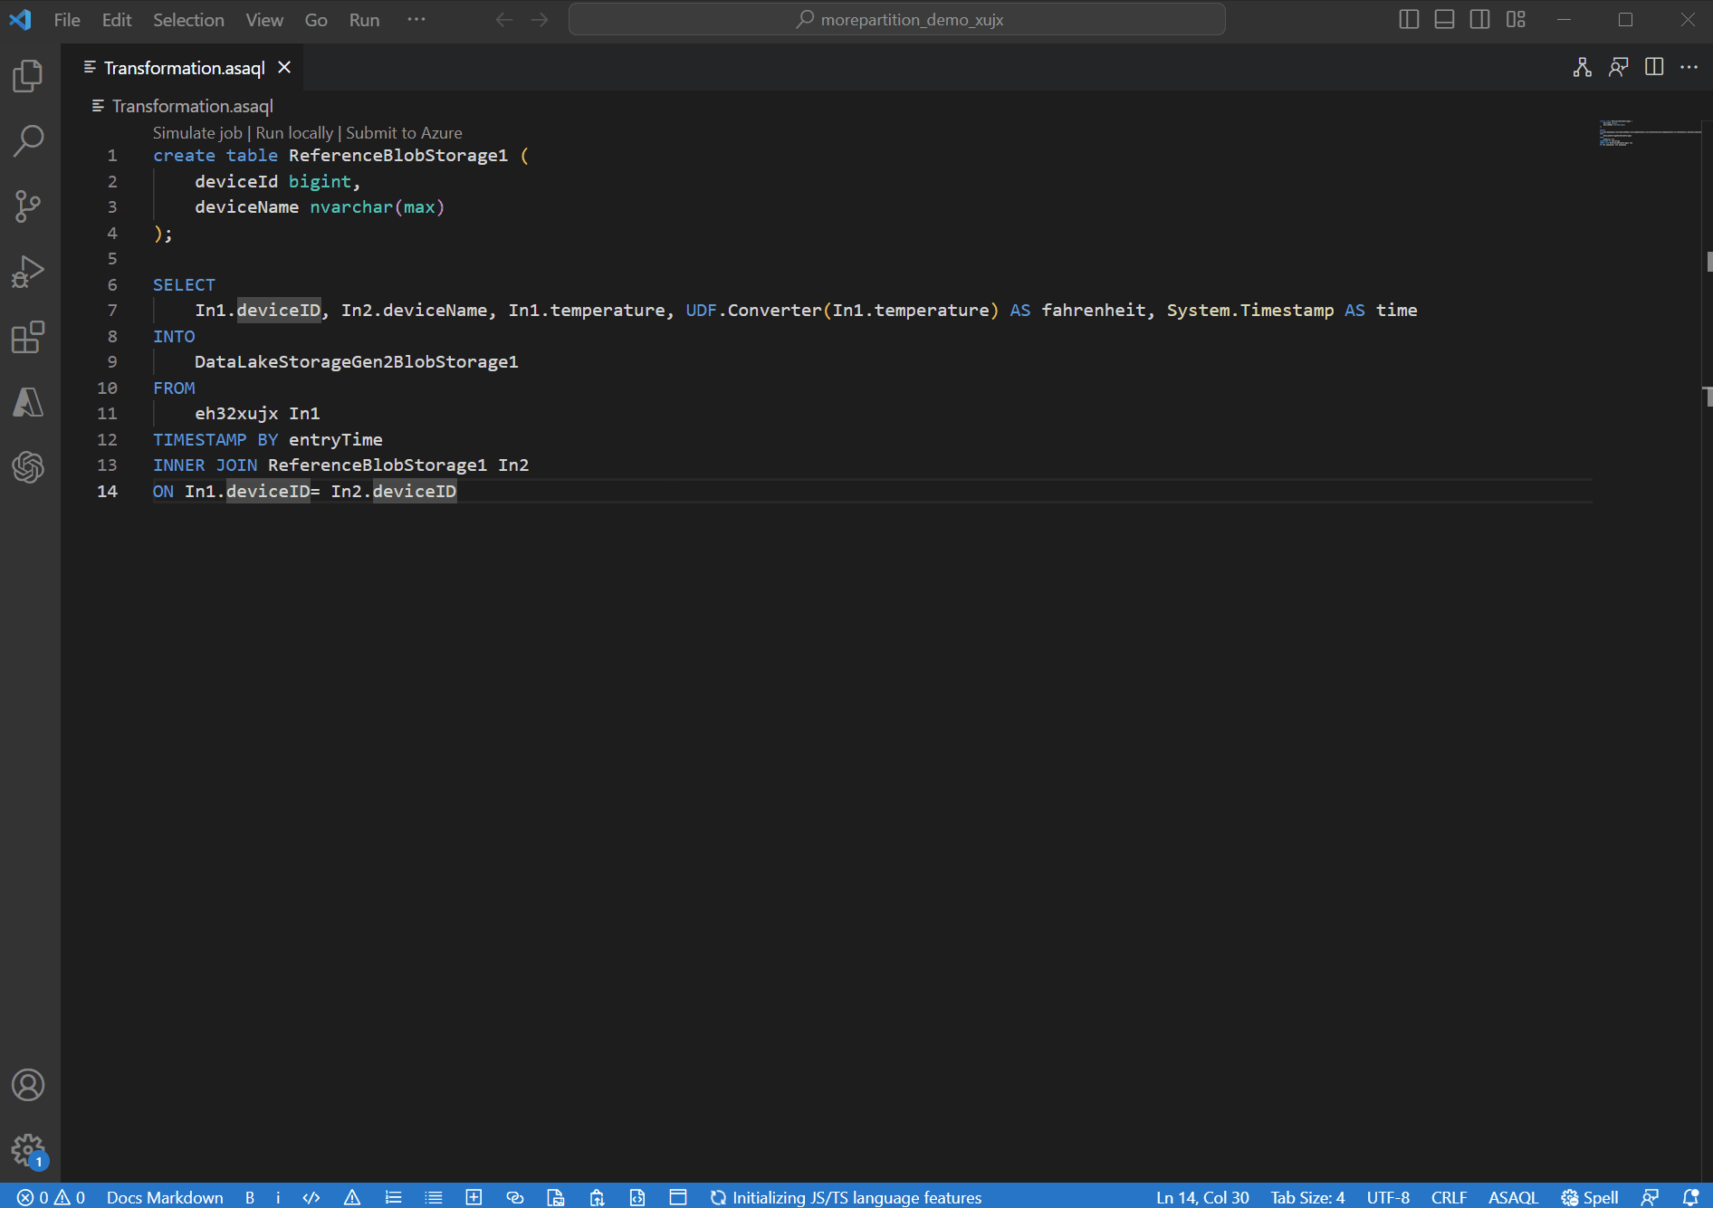Open the Run and Debug view

(x=28, y=272)
